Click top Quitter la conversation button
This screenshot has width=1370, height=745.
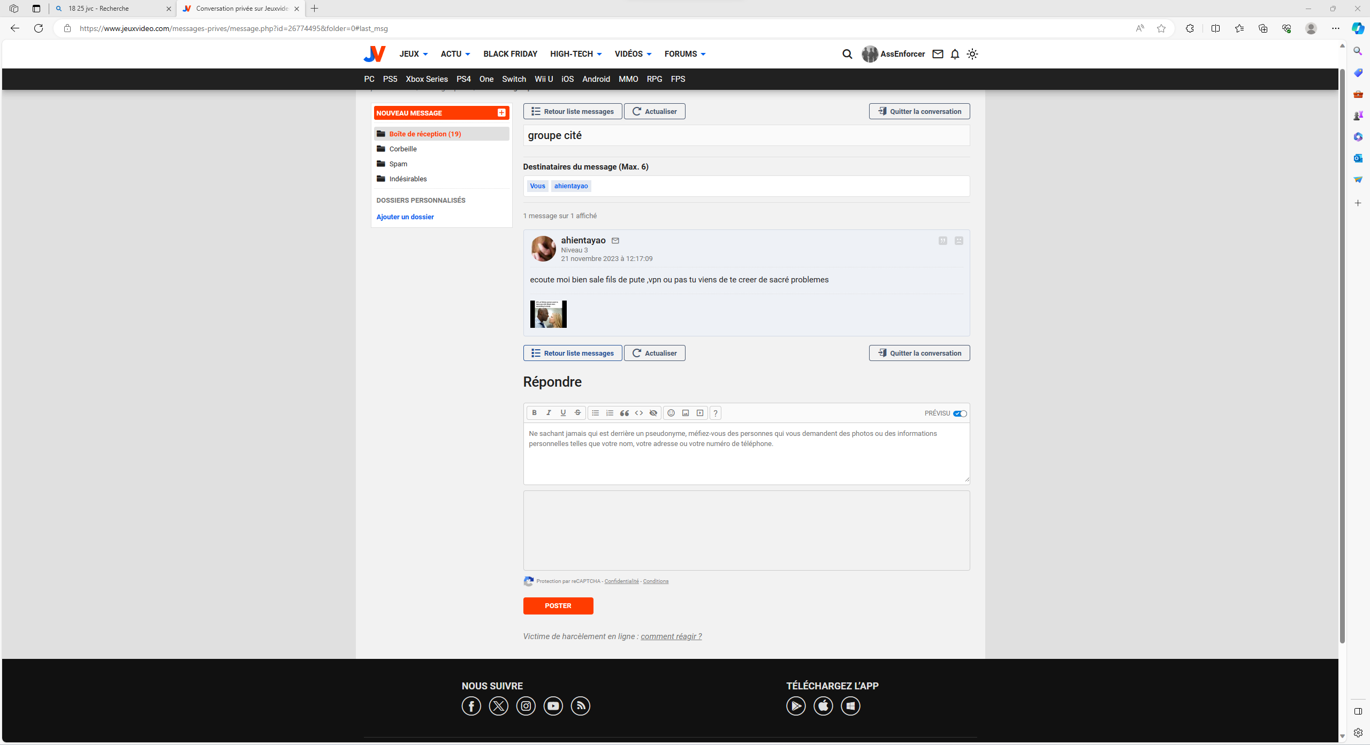(919, 111)
